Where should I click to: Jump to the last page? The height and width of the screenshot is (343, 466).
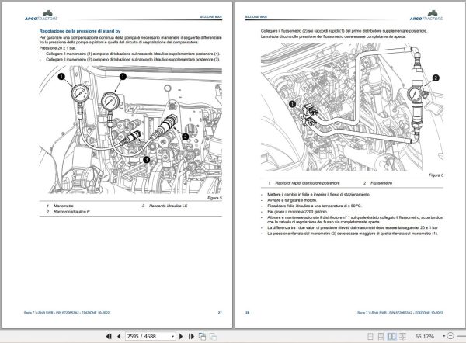click(x=191, y=337)
